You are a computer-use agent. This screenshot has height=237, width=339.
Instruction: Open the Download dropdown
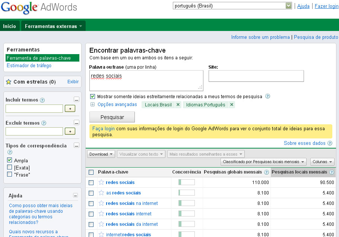[x=101, y=154]
